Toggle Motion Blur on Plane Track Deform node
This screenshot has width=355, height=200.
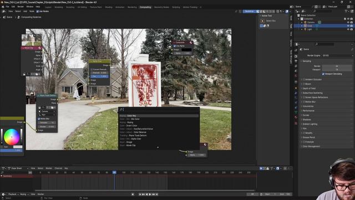(x=39, y=118)
